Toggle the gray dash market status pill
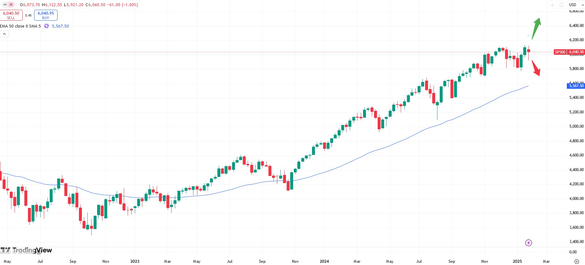The width and height of the screenshot is (585, 265). pos(5,5)
